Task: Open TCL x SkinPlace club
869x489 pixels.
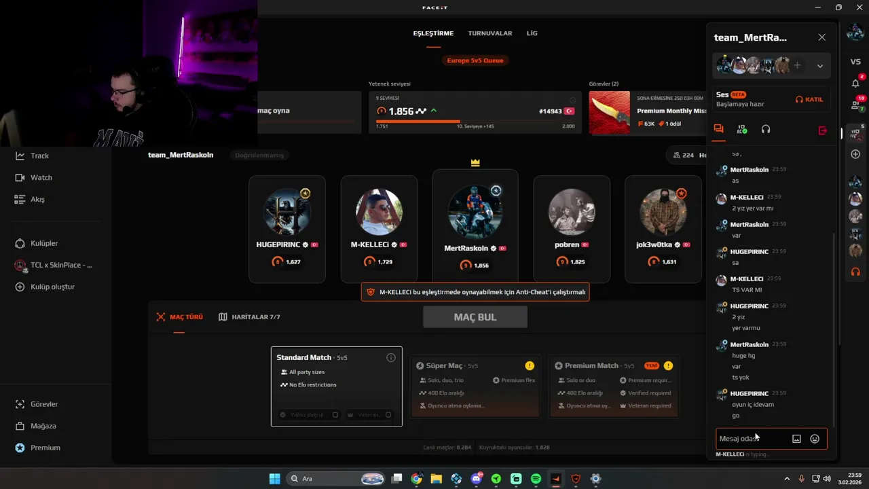Action: click(x=53, y=265)
